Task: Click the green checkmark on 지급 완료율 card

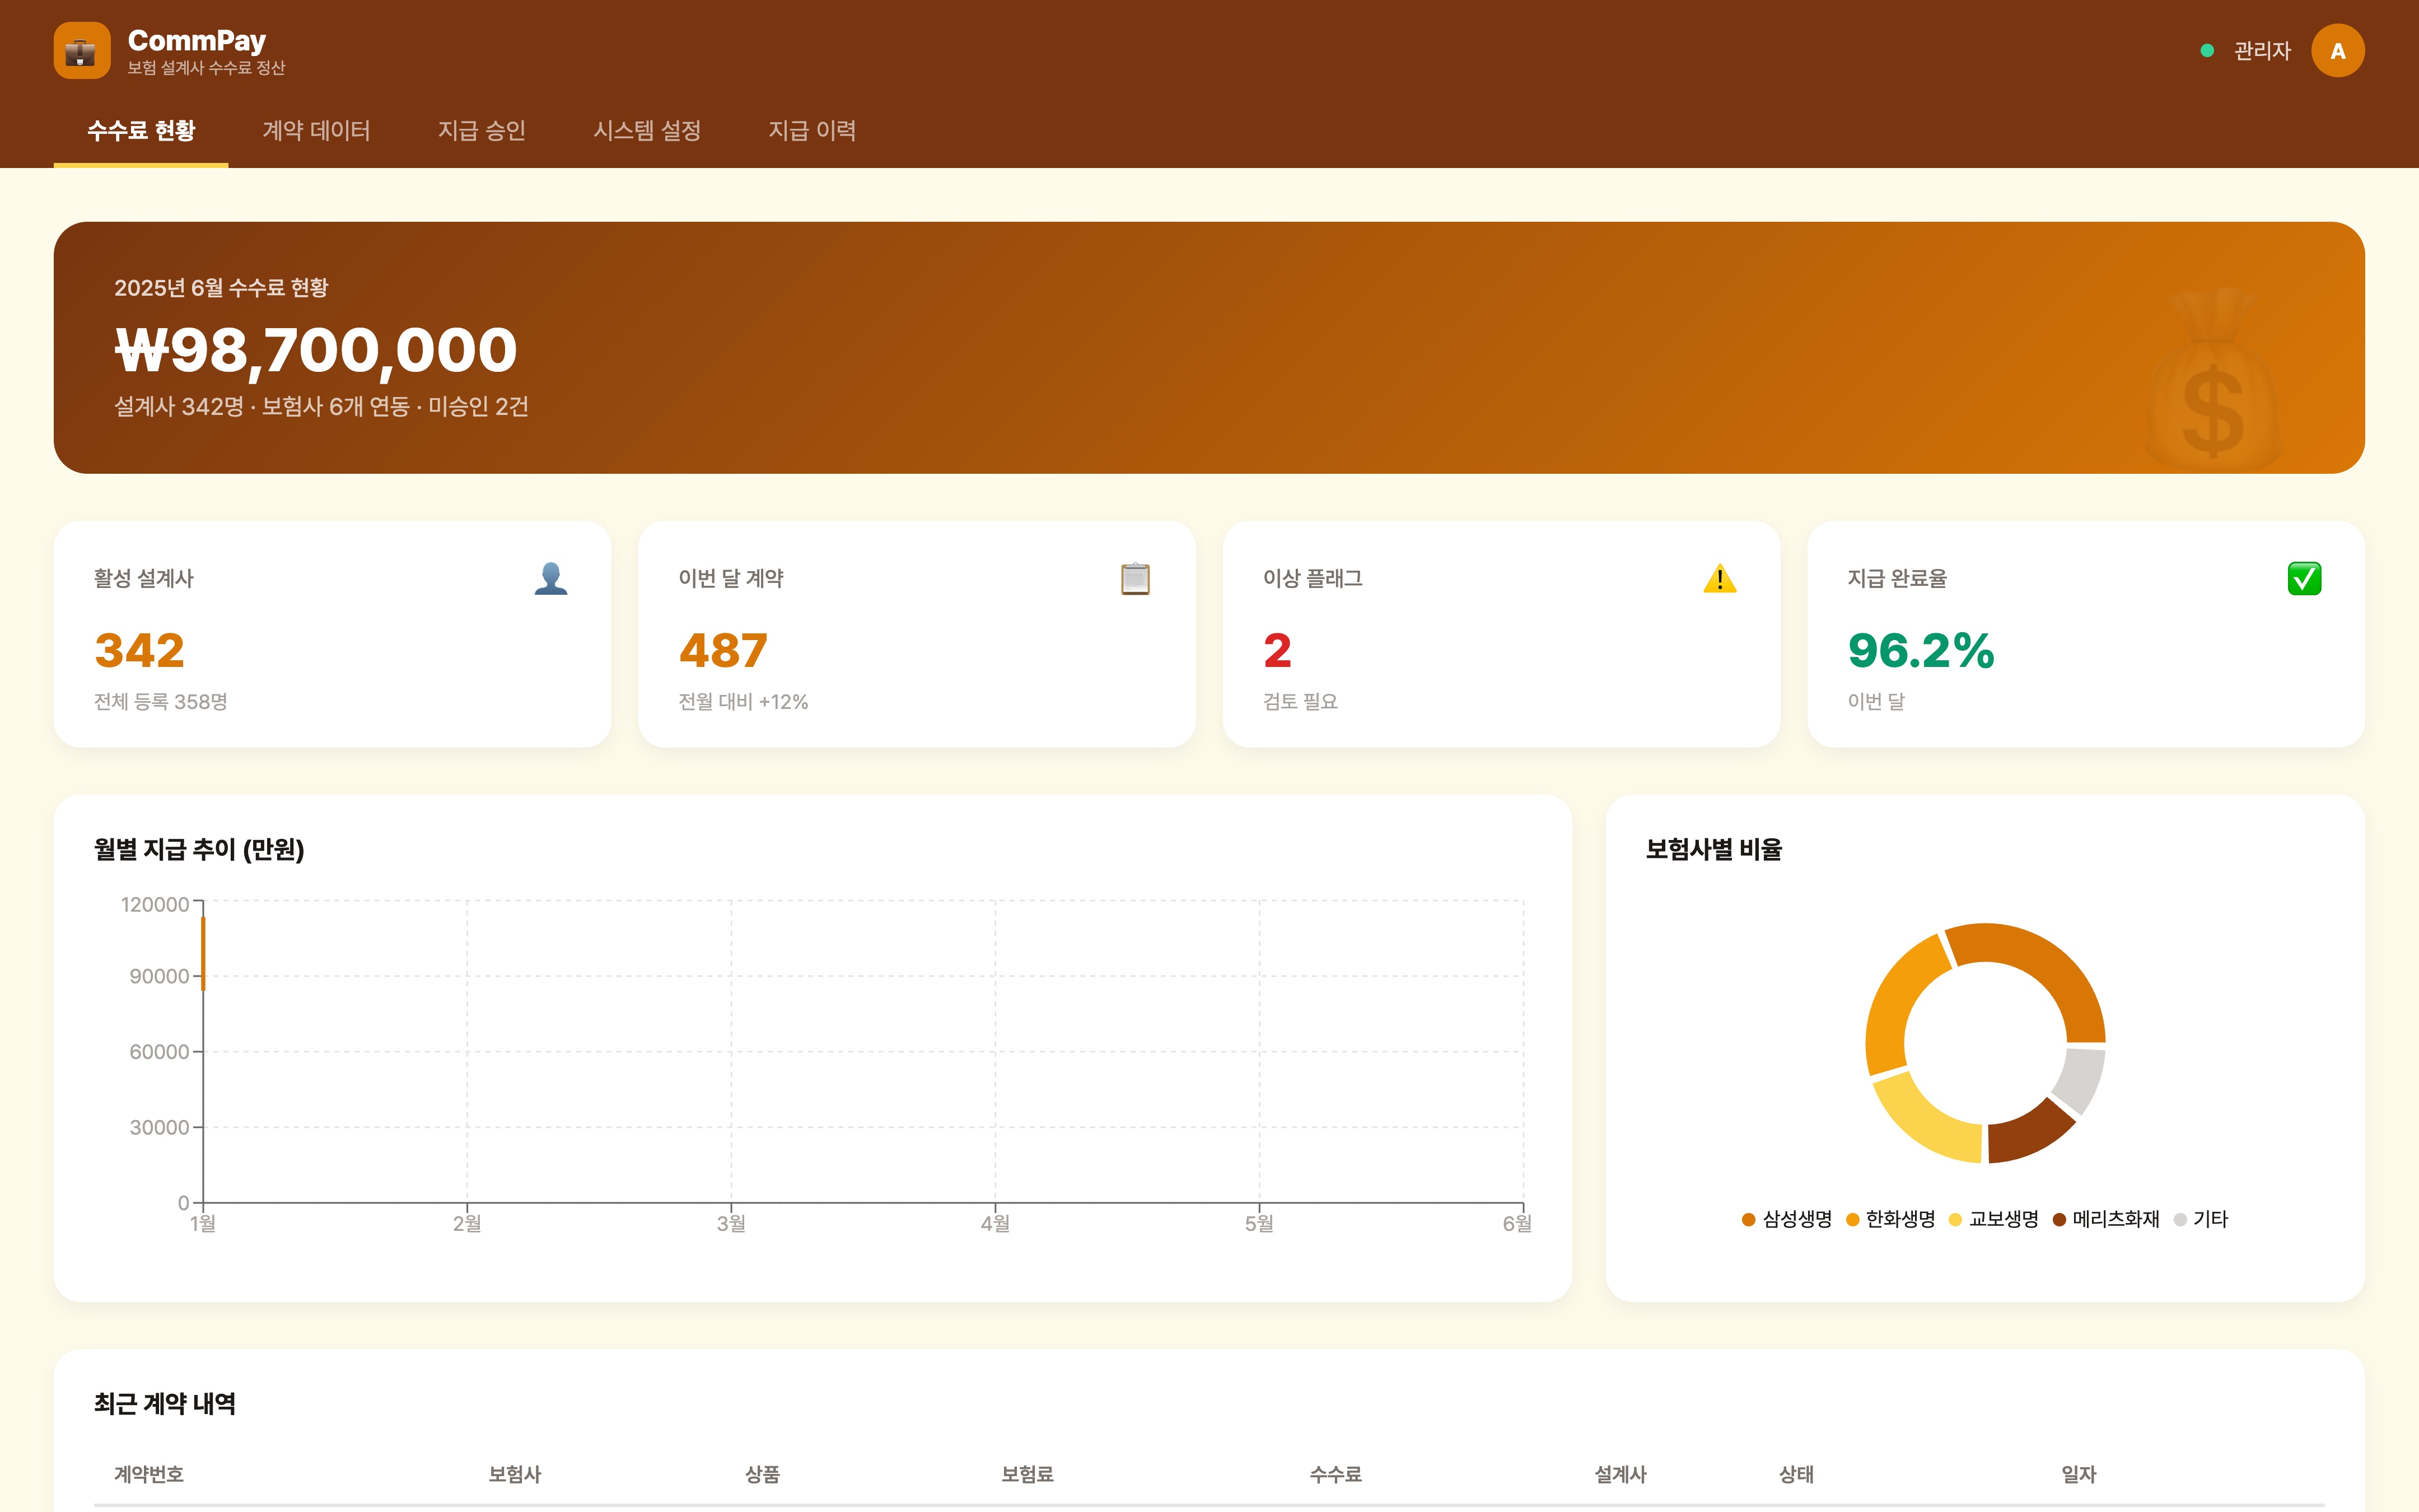Action: click(2304, 578)
